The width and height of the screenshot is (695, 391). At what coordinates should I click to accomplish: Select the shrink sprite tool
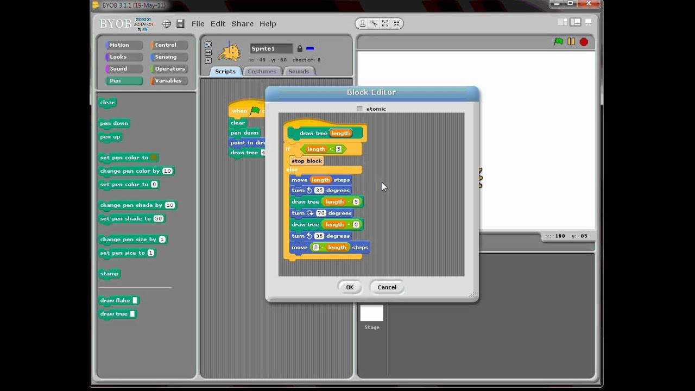396,23
